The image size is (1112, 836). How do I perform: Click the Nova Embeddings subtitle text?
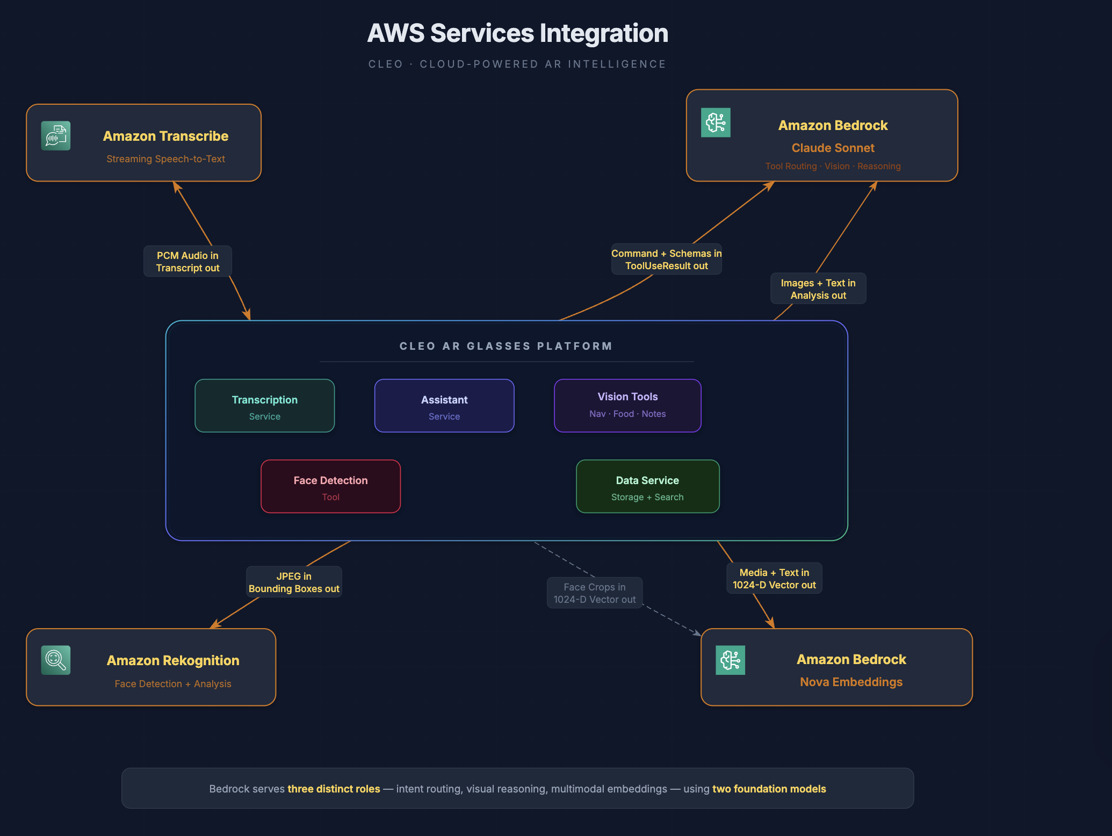click(851, 682)
